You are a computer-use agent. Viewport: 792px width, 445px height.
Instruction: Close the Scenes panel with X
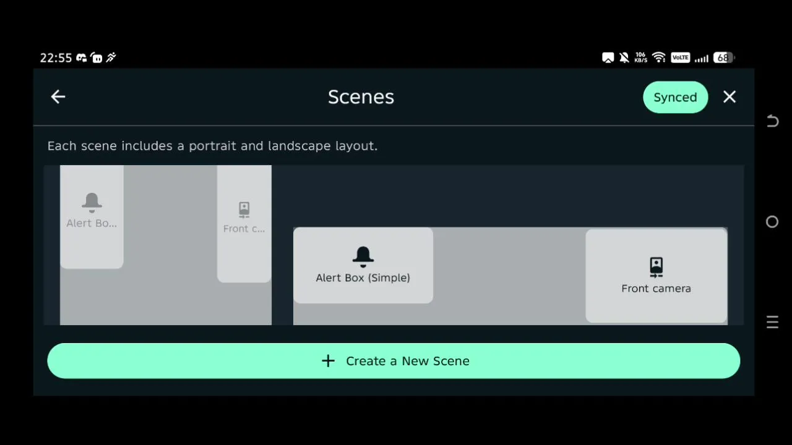pos(730,97)
